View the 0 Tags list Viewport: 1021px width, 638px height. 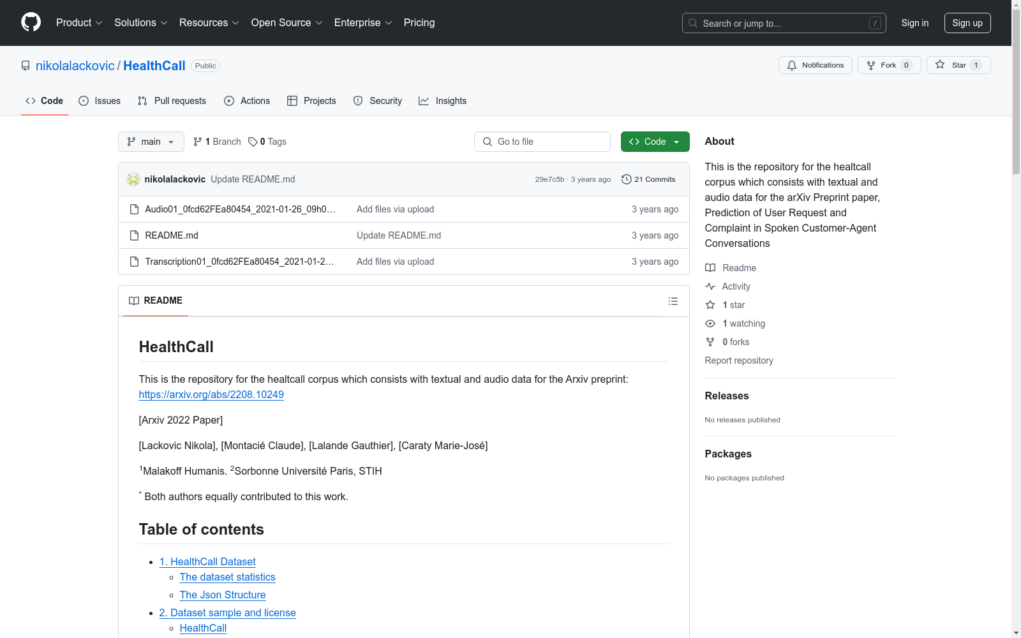point(267,142)
